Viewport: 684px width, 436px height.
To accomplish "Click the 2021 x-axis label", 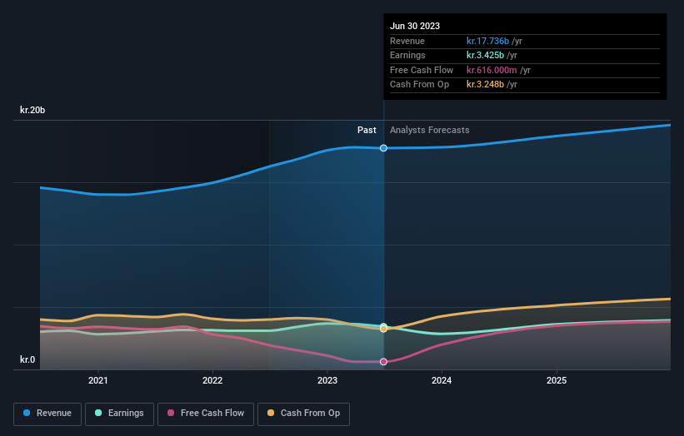I will [97, 380].
